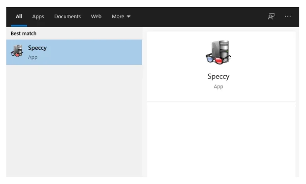The image size is (306, 184).
Task: Click the Speccy title in preview pane
Action: [218, 76]
